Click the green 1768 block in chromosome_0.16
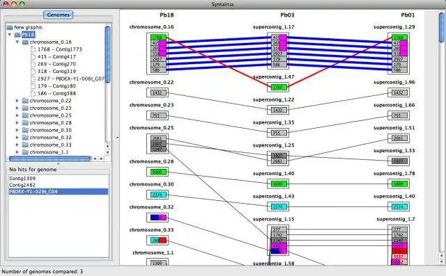 [x=158, y=37]
